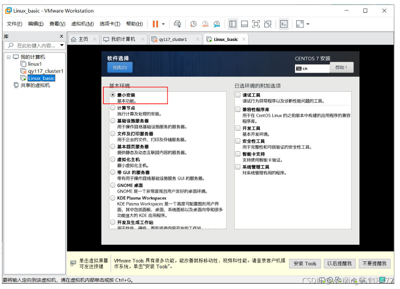400x289 pixels.
Task: Check the 开发工具 checkbox
Action: [238, 128]
